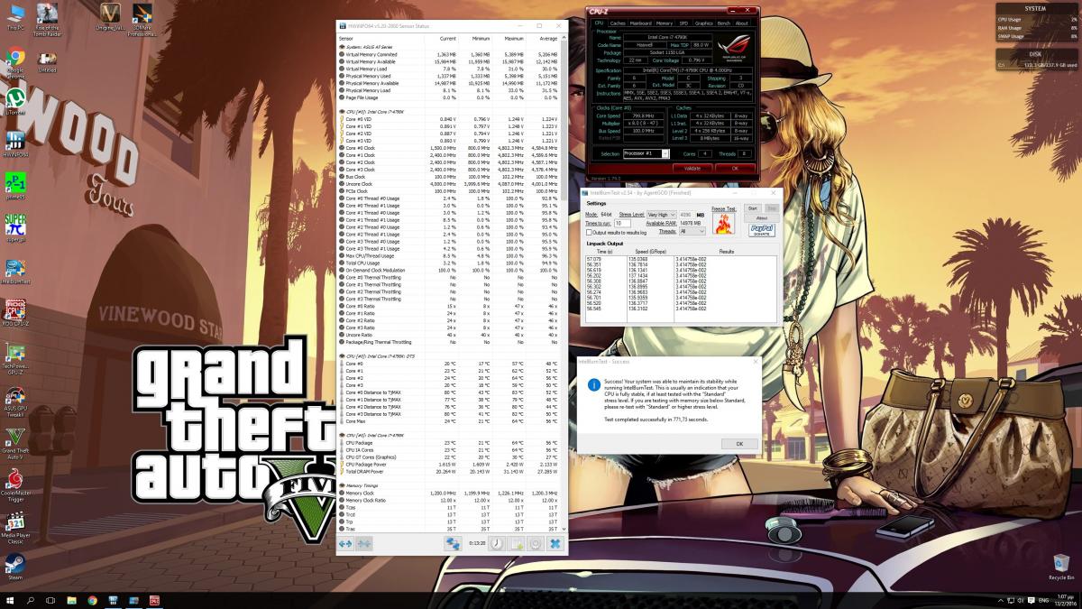The image size is (1082, 609).
Task: Switch to the Mainboard tab in CPU-Z
Action: (x=640, y=23)
